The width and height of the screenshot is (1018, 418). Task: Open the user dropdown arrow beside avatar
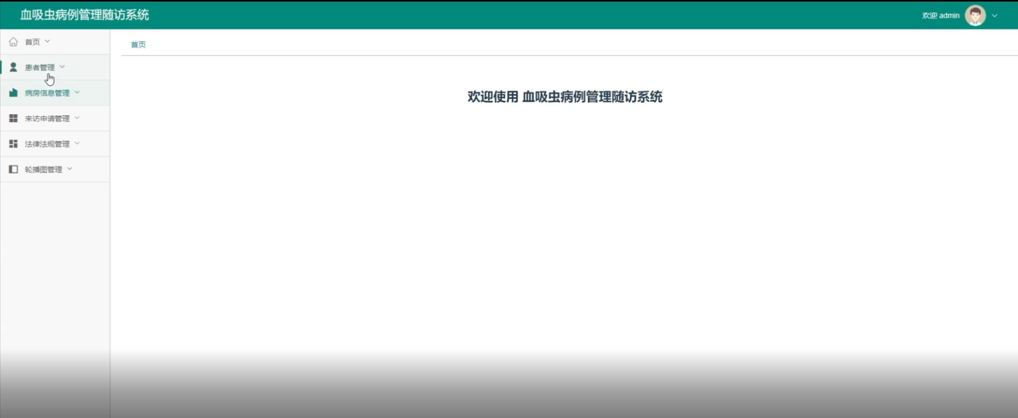(994, 15)
